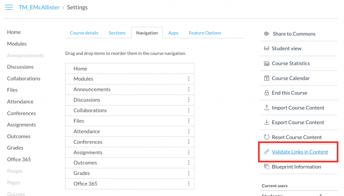Viewport: 344px width, 196px height.
Task: Open Blueprint Information
Action: 296,167
